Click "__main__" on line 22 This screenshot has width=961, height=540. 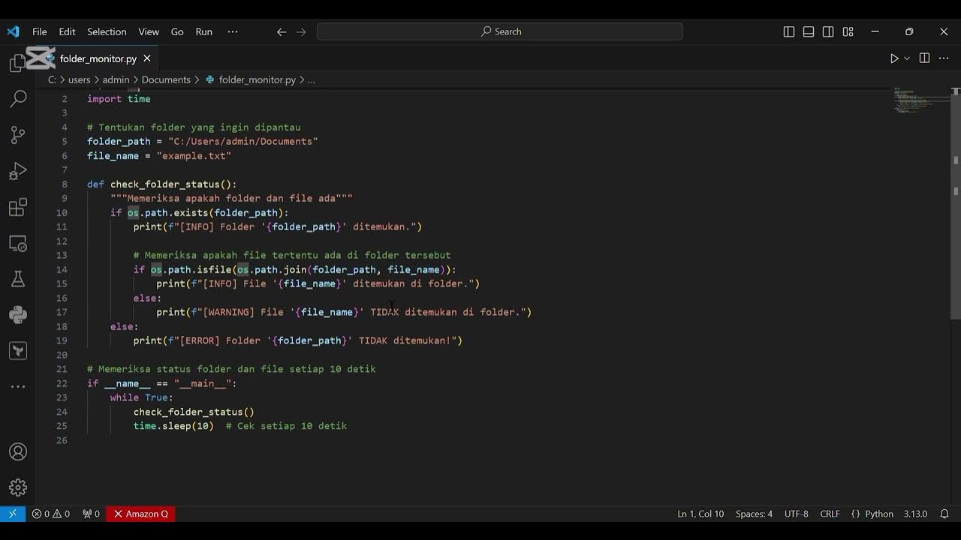pyautogui.click(x=203, y=383)
